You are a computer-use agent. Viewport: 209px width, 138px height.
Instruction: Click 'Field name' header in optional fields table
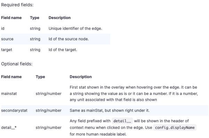pos(11,77)
